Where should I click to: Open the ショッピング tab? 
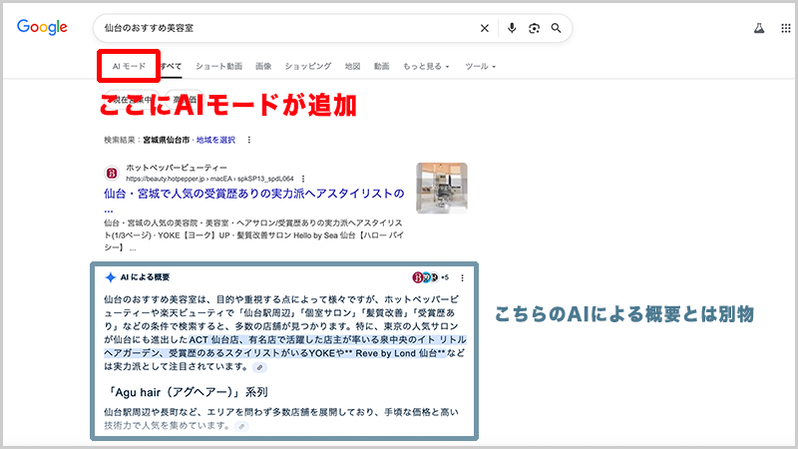point(308,66)
